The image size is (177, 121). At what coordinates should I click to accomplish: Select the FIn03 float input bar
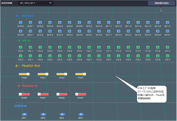pyautogui.click(x=80, y=94)
